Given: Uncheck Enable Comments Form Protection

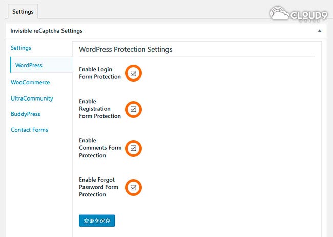Looking at the screenshot, I should pos(133,148).
